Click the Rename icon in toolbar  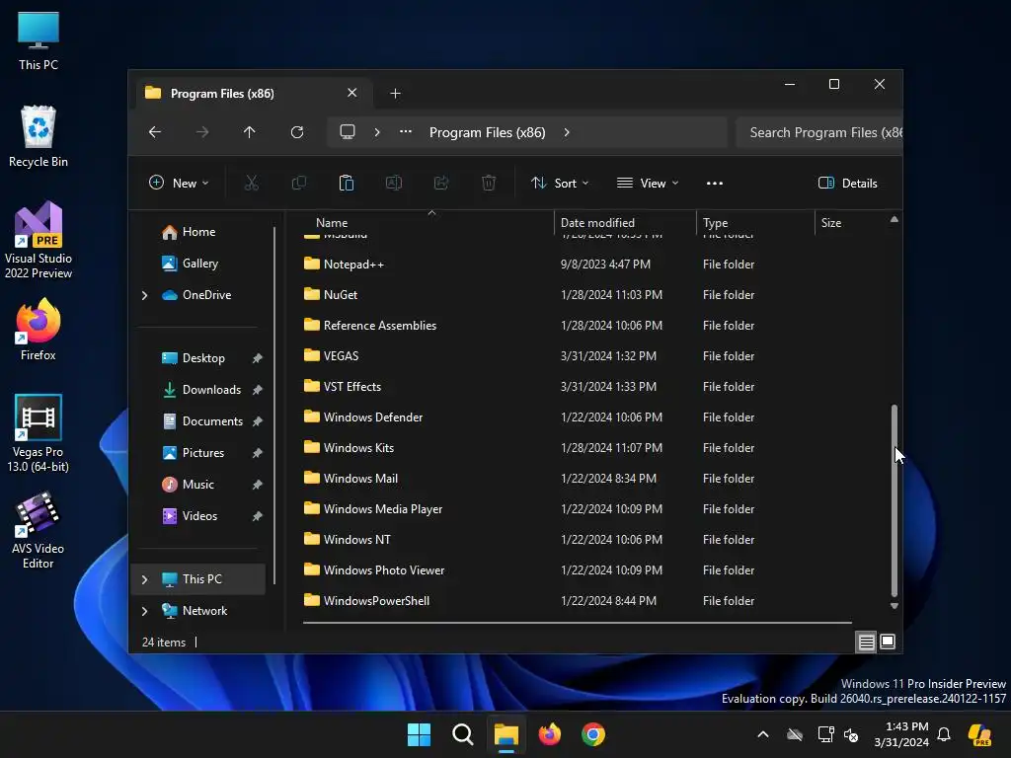pos(393,183)
